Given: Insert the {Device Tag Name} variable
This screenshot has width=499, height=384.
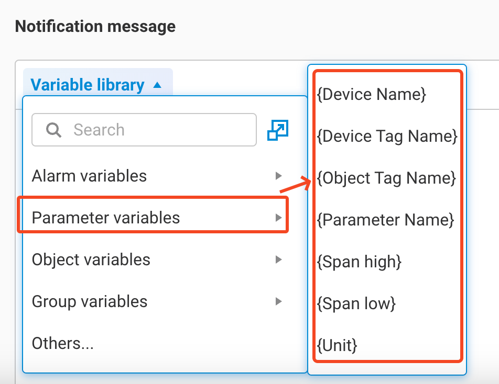Looking at the screenshot, I should (387, 137).
